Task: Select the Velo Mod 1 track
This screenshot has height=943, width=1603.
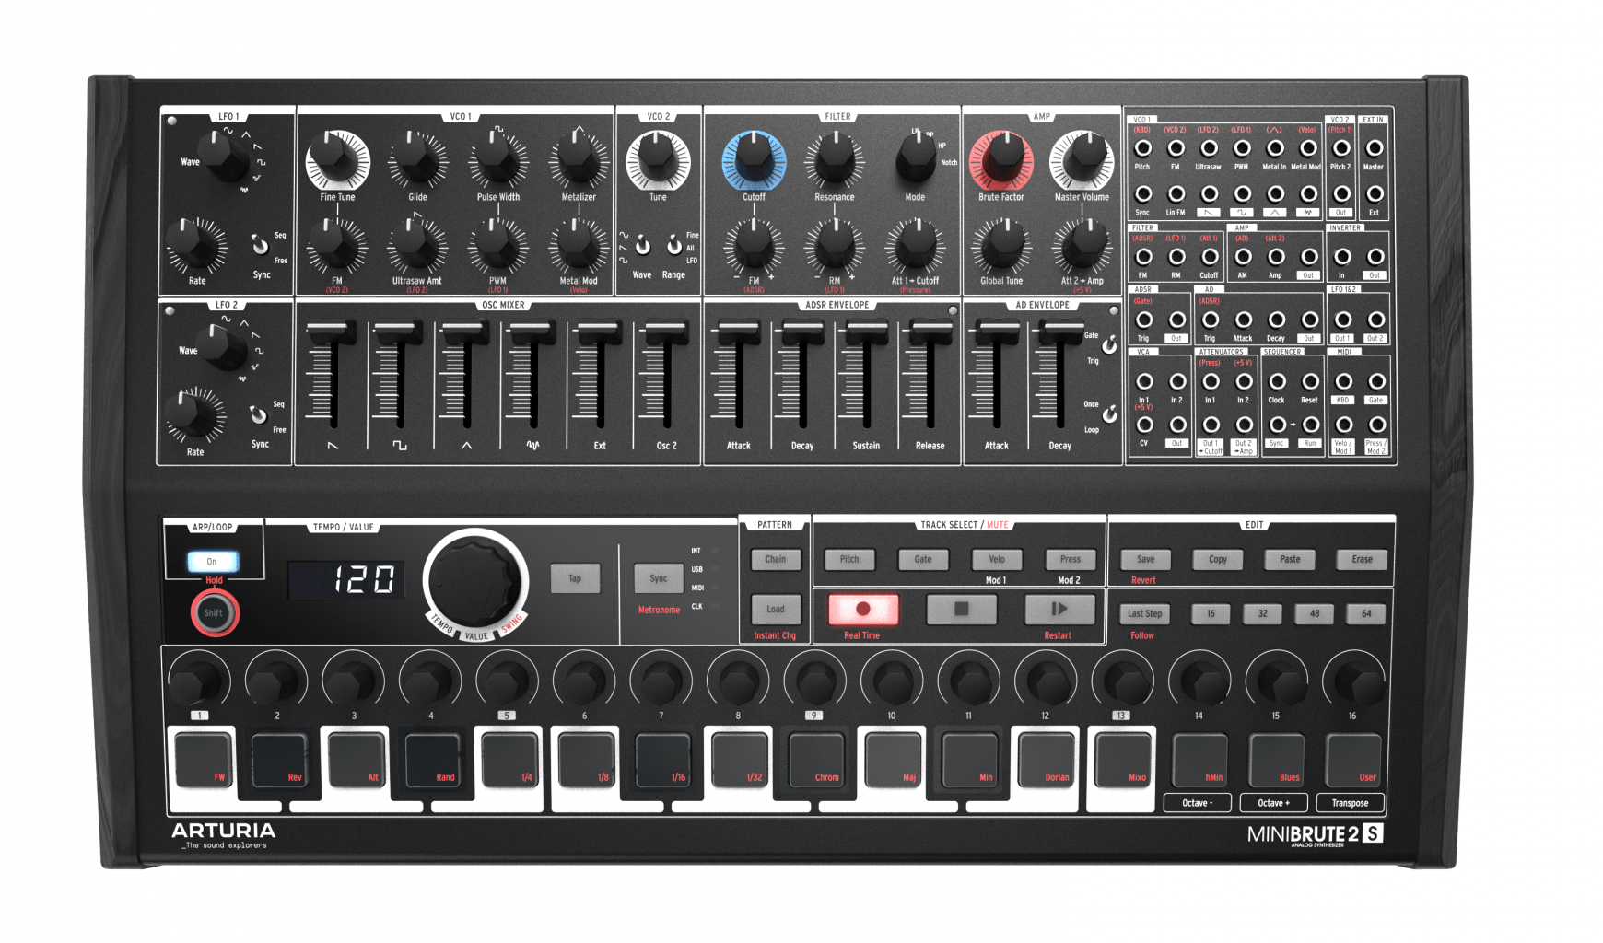Action: click(x=997, y=559)
